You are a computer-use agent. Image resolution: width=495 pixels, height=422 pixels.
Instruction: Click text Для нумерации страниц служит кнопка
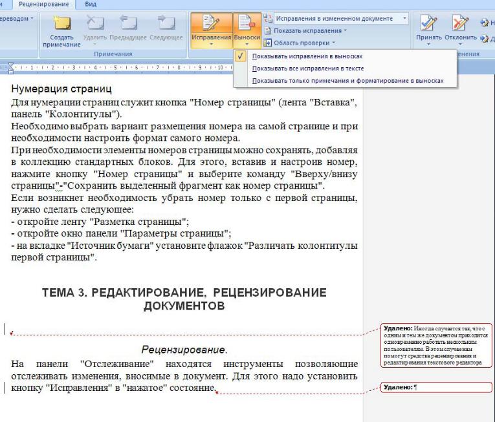(99, 103)
